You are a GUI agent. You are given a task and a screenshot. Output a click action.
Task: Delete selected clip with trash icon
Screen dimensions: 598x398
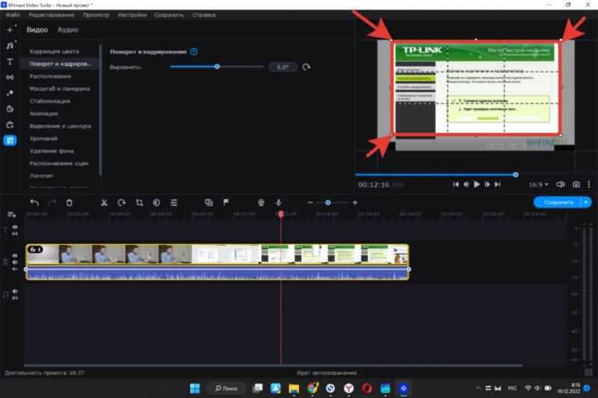click(x=70, y=202)
